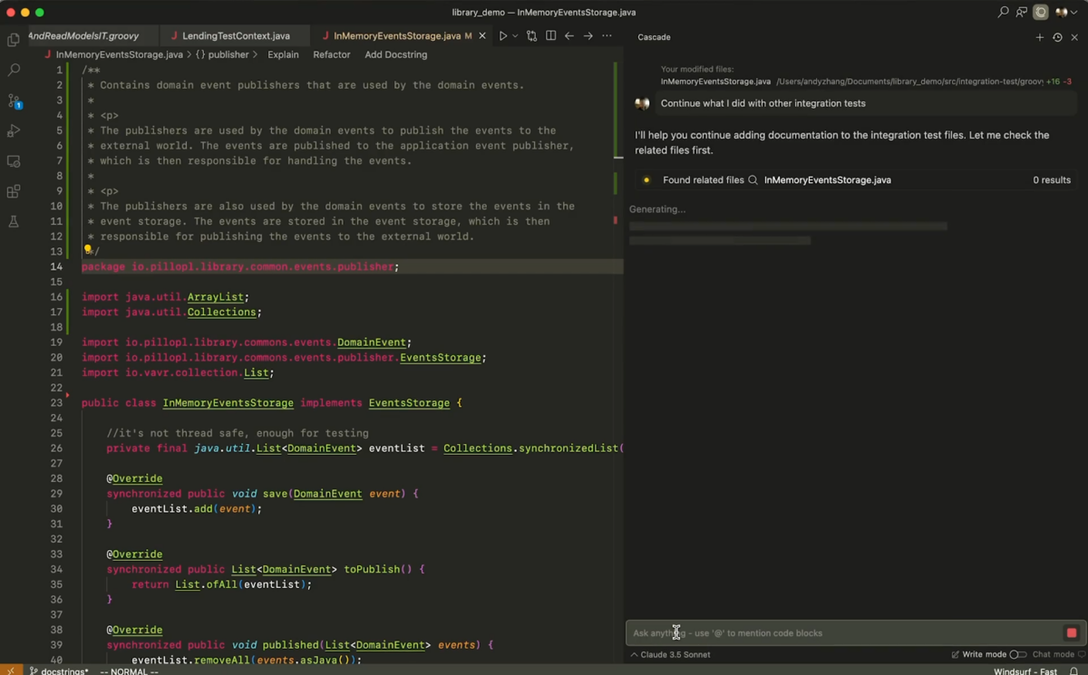Open the publisher breadcrumb dropdown
Viewport: 1088px width, 675px height.
point(228,54)
